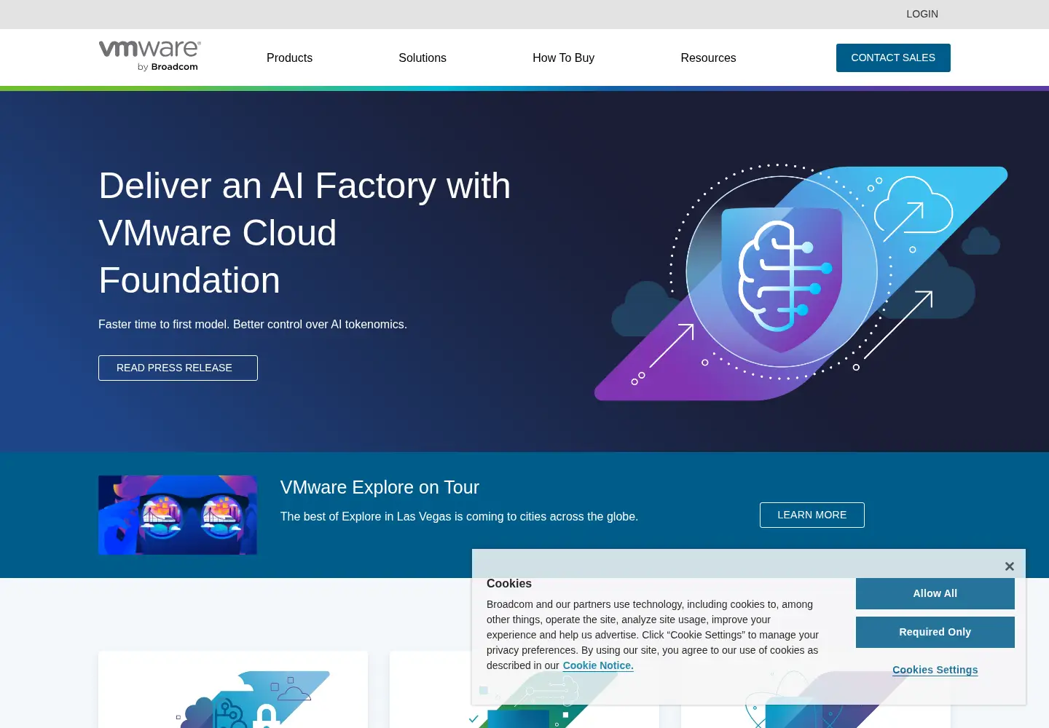Click the CONTACT SALES button
This screenshot has height=728, width=1049.
click(x=893, y=58)
